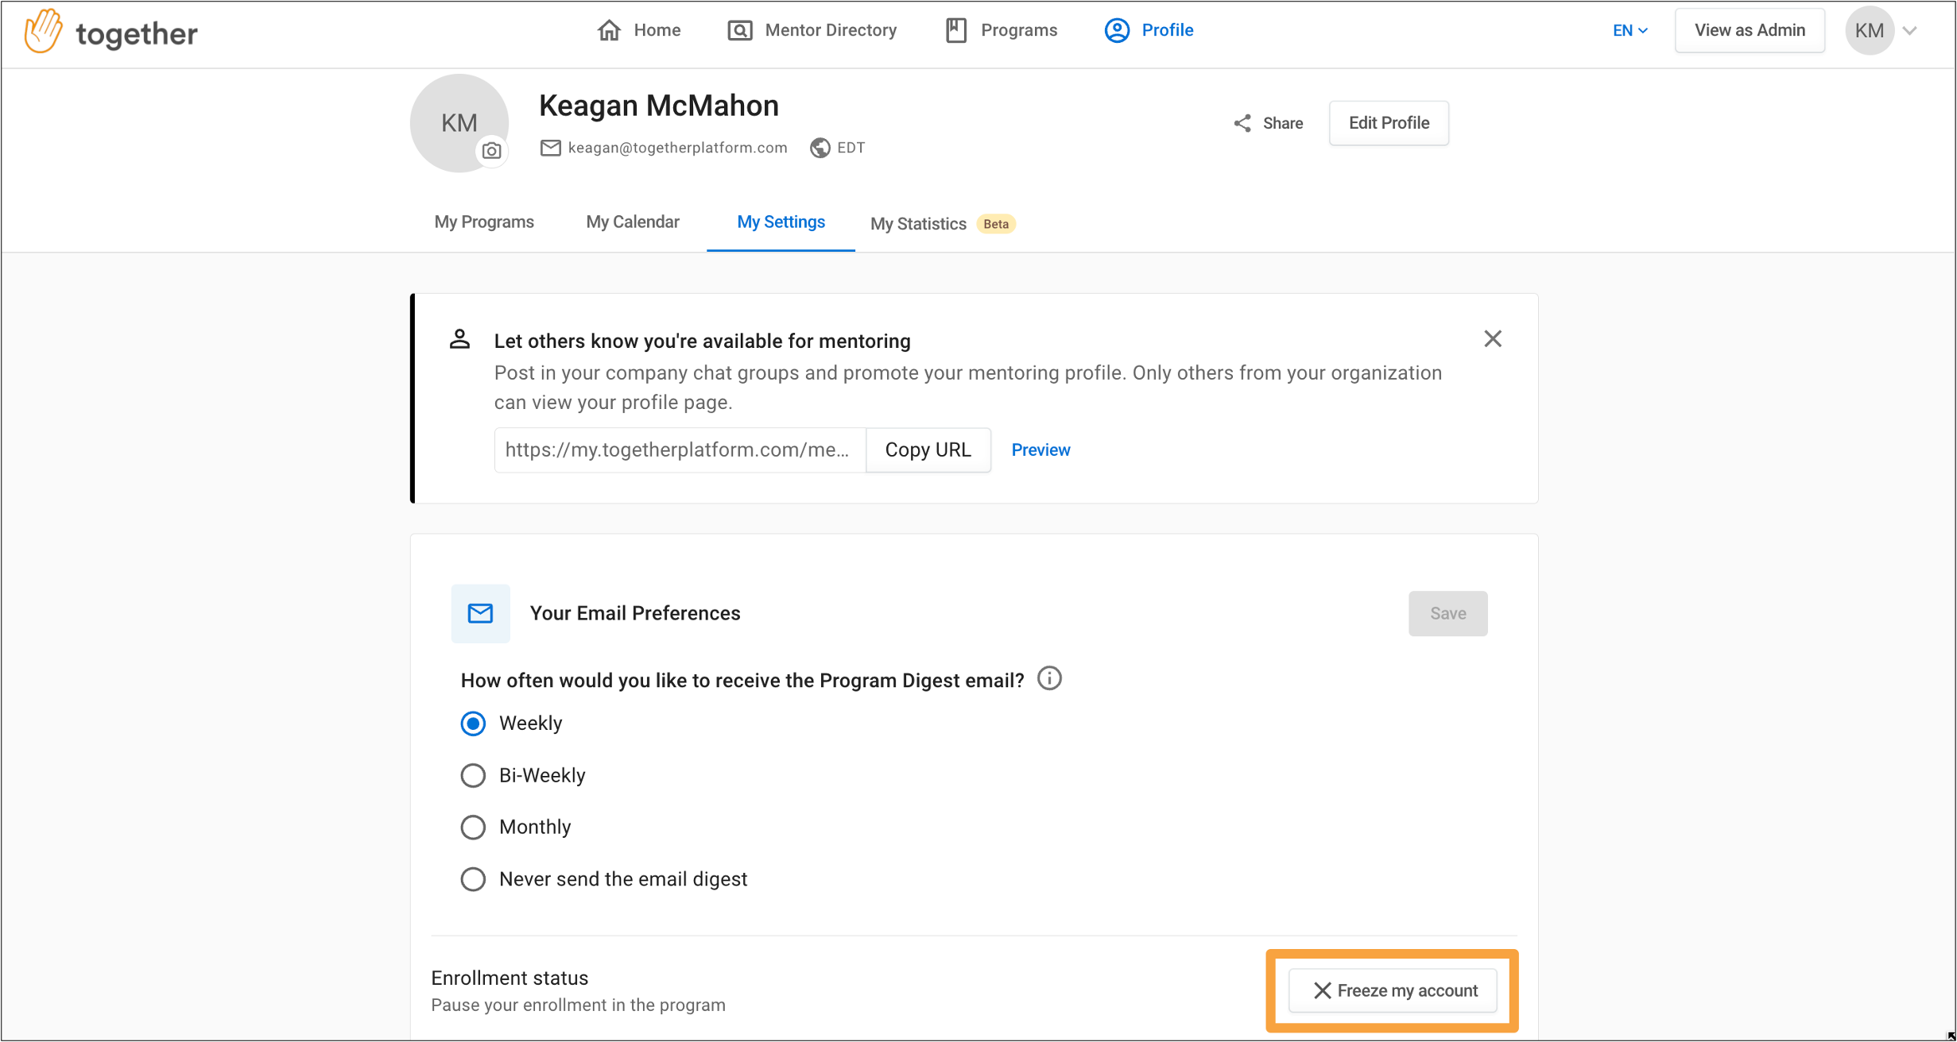Expand the EN language dropdown
The width and height of the screenshot is (1957, 1042).
point(1630,30)
